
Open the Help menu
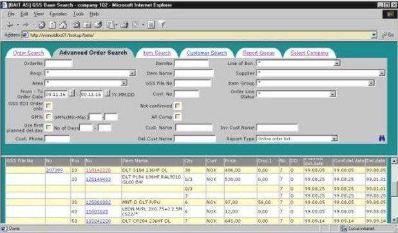(x=94, y=14)
